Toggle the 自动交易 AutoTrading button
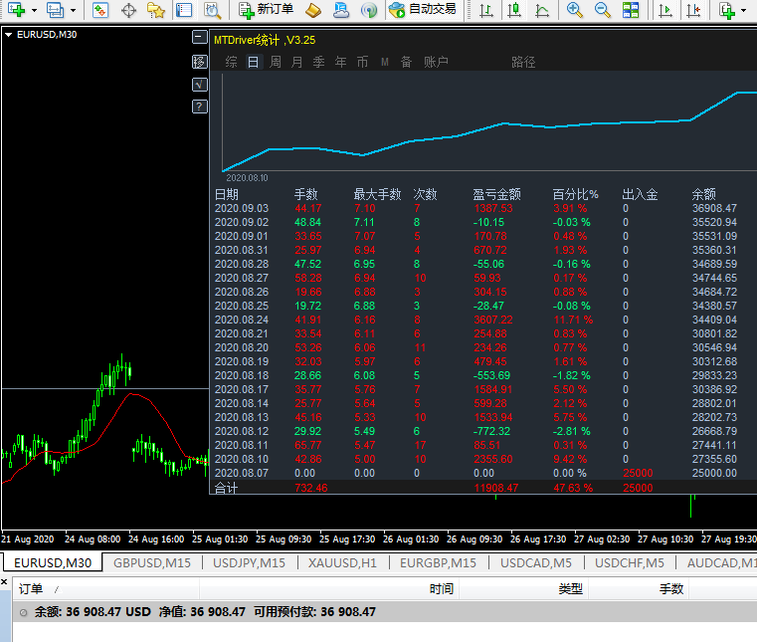 [423, 10]
